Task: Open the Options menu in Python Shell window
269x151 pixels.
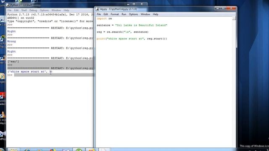Action: click(x=44, y=10)
